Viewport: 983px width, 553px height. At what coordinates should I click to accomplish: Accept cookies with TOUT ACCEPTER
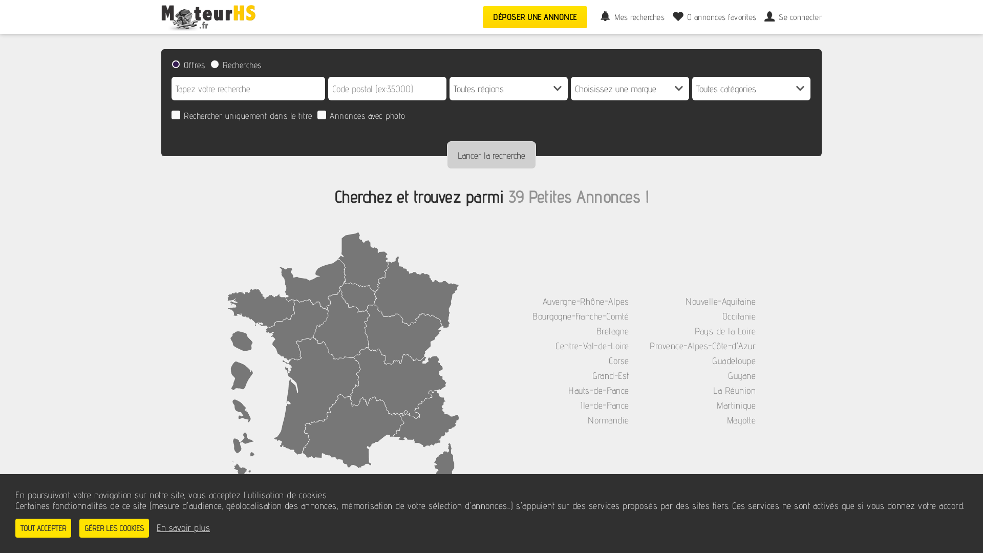tap(43, 528)
